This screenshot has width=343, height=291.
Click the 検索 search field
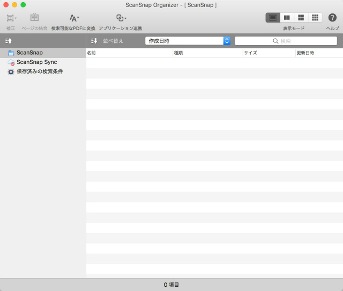click(x=286, y=41)
